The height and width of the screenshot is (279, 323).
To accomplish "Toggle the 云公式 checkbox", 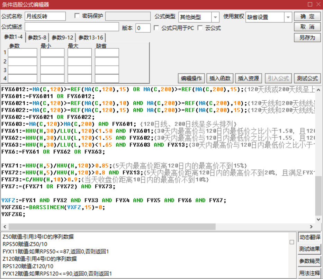I will [x=200, y=28].
